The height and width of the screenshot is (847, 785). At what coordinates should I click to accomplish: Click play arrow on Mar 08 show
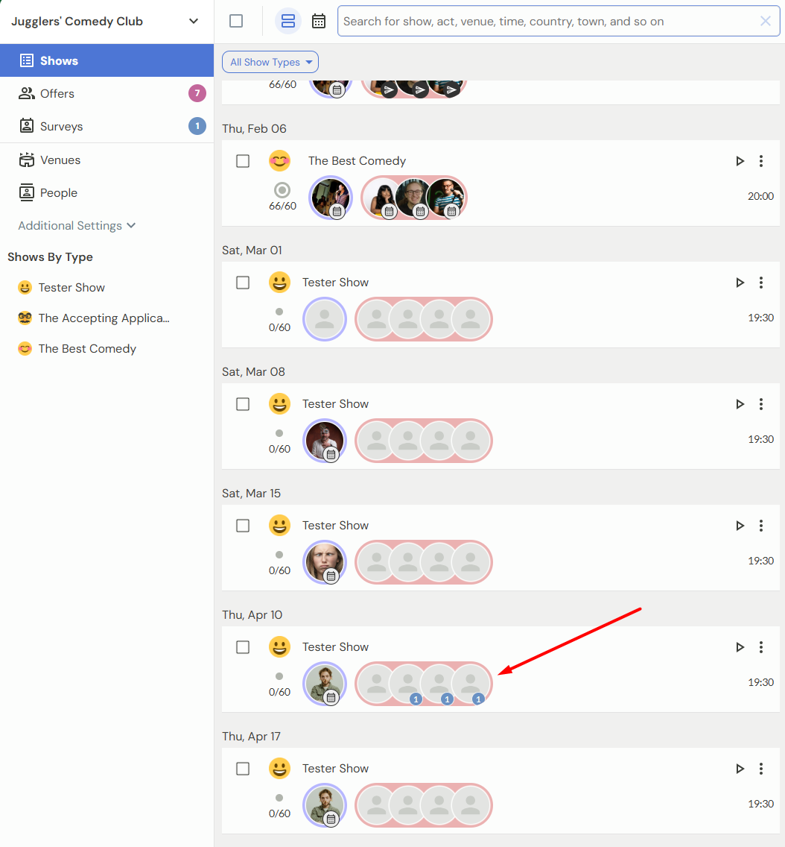tap(740, 404)
